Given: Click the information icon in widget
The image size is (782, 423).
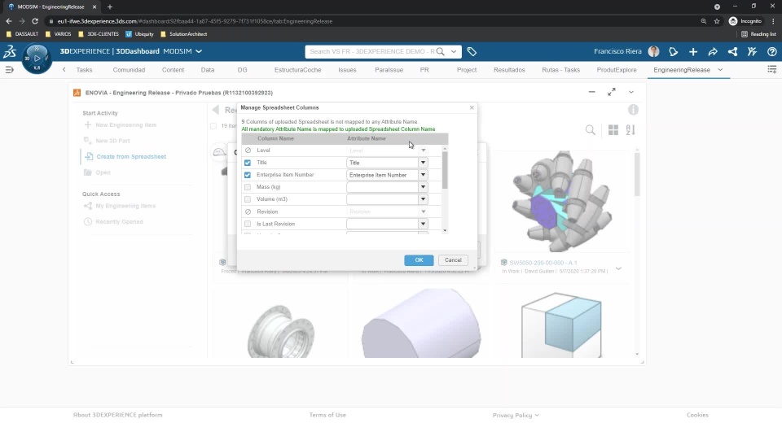Looking at the screenshot, I should pos(633,110).
